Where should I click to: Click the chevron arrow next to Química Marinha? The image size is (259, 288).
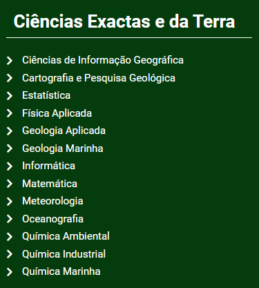(x=10, y=272)
